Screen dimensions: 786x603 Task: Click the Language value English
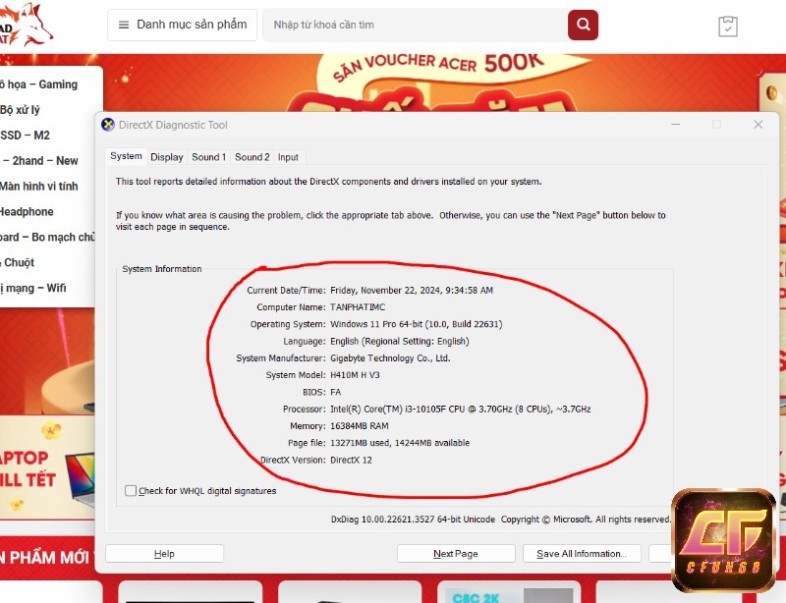pos(400,342)
